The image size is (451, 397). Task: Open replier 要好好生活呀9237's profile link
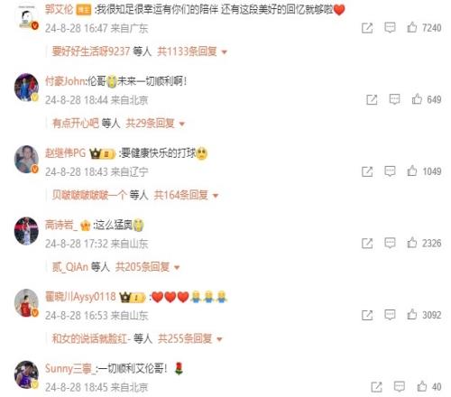[91, 51]
